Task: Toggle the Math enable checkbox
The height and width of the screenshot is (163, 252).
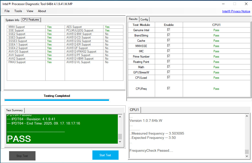Action: coord(169,67)
